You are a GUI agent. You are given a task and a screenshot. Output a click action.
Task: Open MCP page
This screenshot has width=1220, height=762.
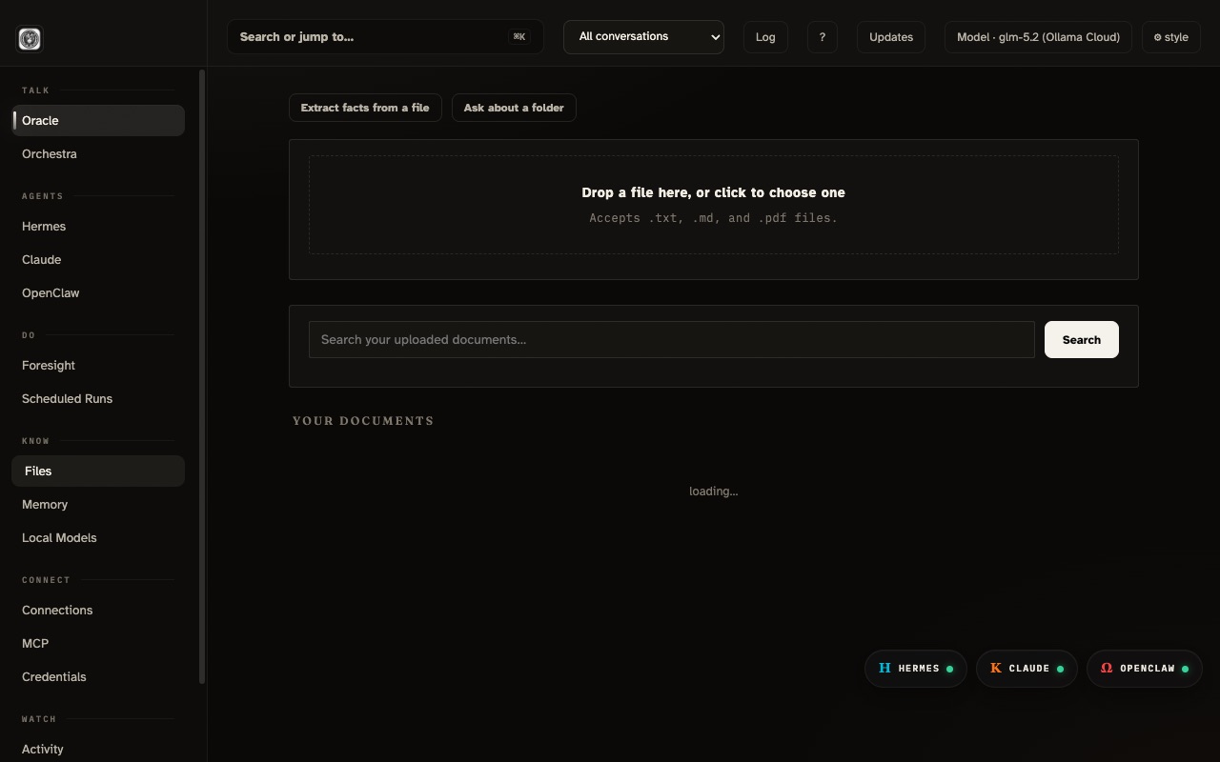pos(98,644)
